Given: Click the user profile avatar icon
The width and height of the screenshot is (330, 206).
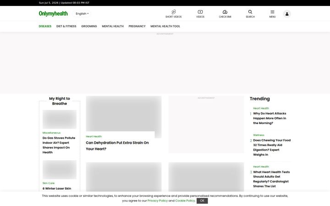Looking at the screenshot, I should 287,14.
